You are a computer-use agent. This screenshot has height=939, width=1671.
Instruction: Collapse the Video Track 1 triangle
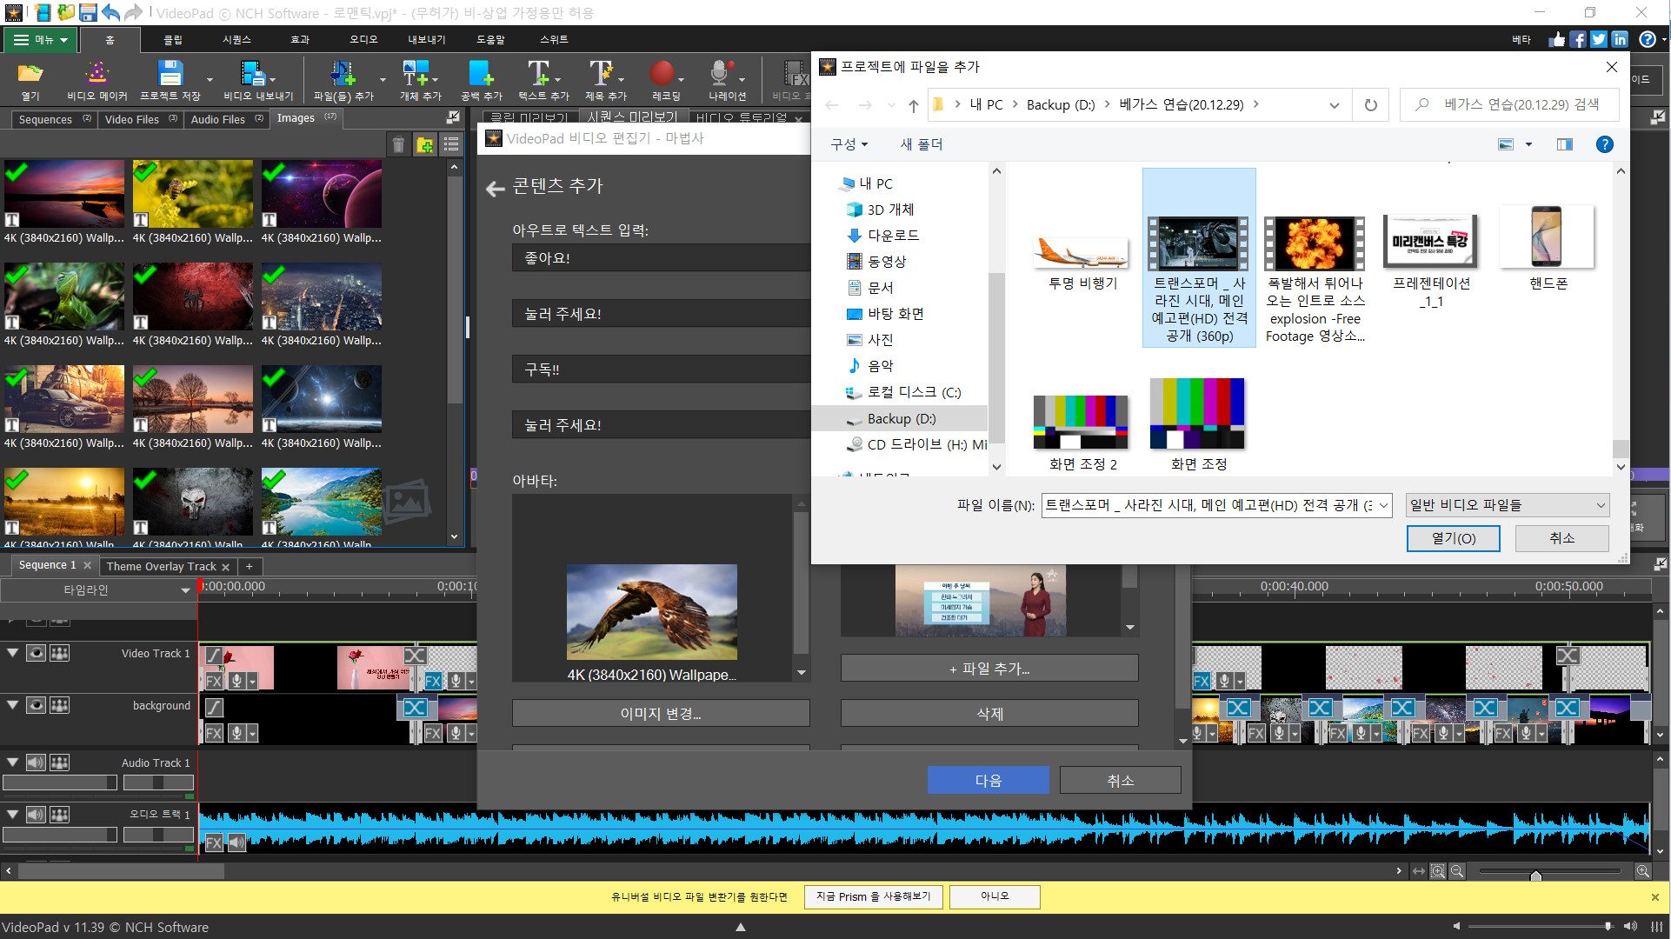(13, 653)
